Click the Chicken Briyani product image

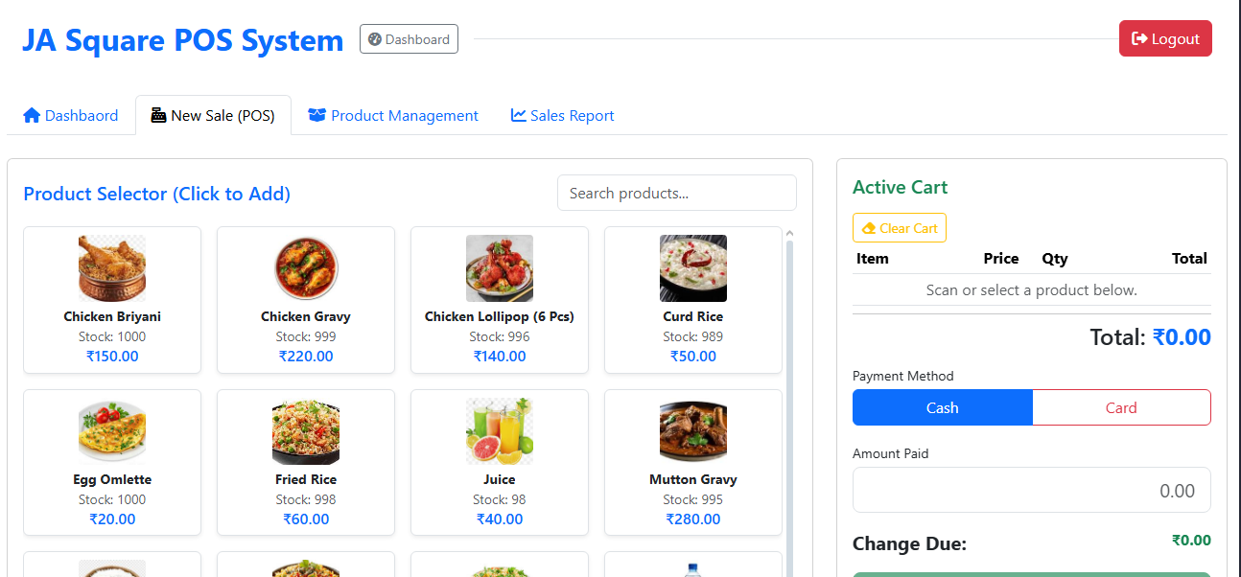click(x=112, y=268)
